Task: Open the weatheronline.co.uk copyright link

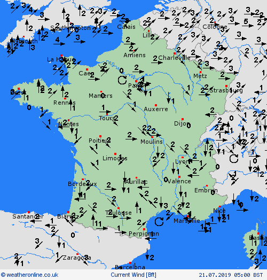Action: [29, 275]
